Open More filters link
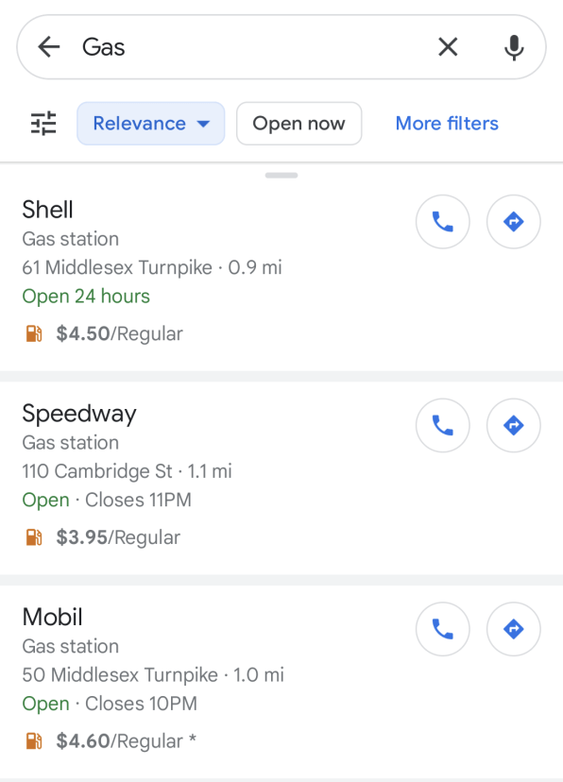 pos(447,123)
